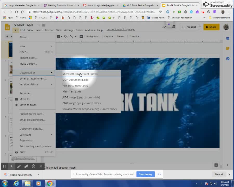
Task: Open the Present button dropdown arrow
Action: (x=199, y=27)
